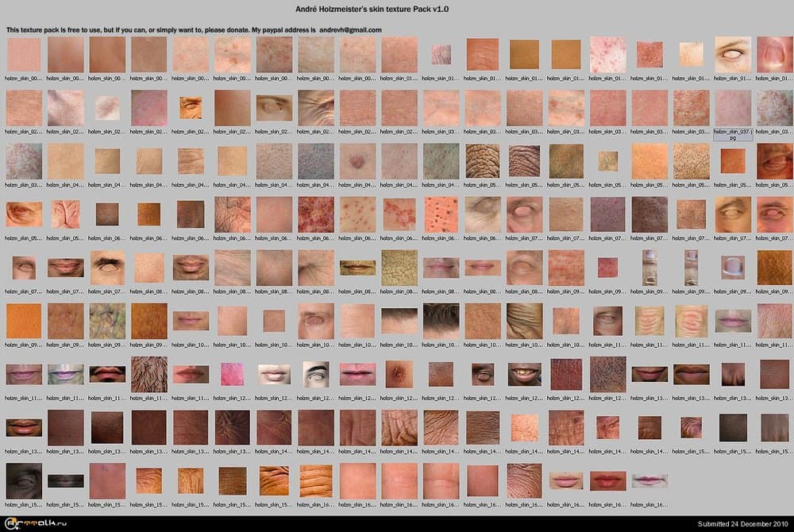This screenshot has width=794, height=532.
Task: Click the paypal address andrevh@gmail.com
Action: click(349, 29)
